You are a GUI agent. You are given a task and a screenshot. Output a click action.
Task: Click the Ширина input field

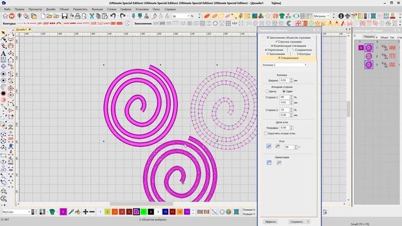pyautogui.click(x=285, y=80)
